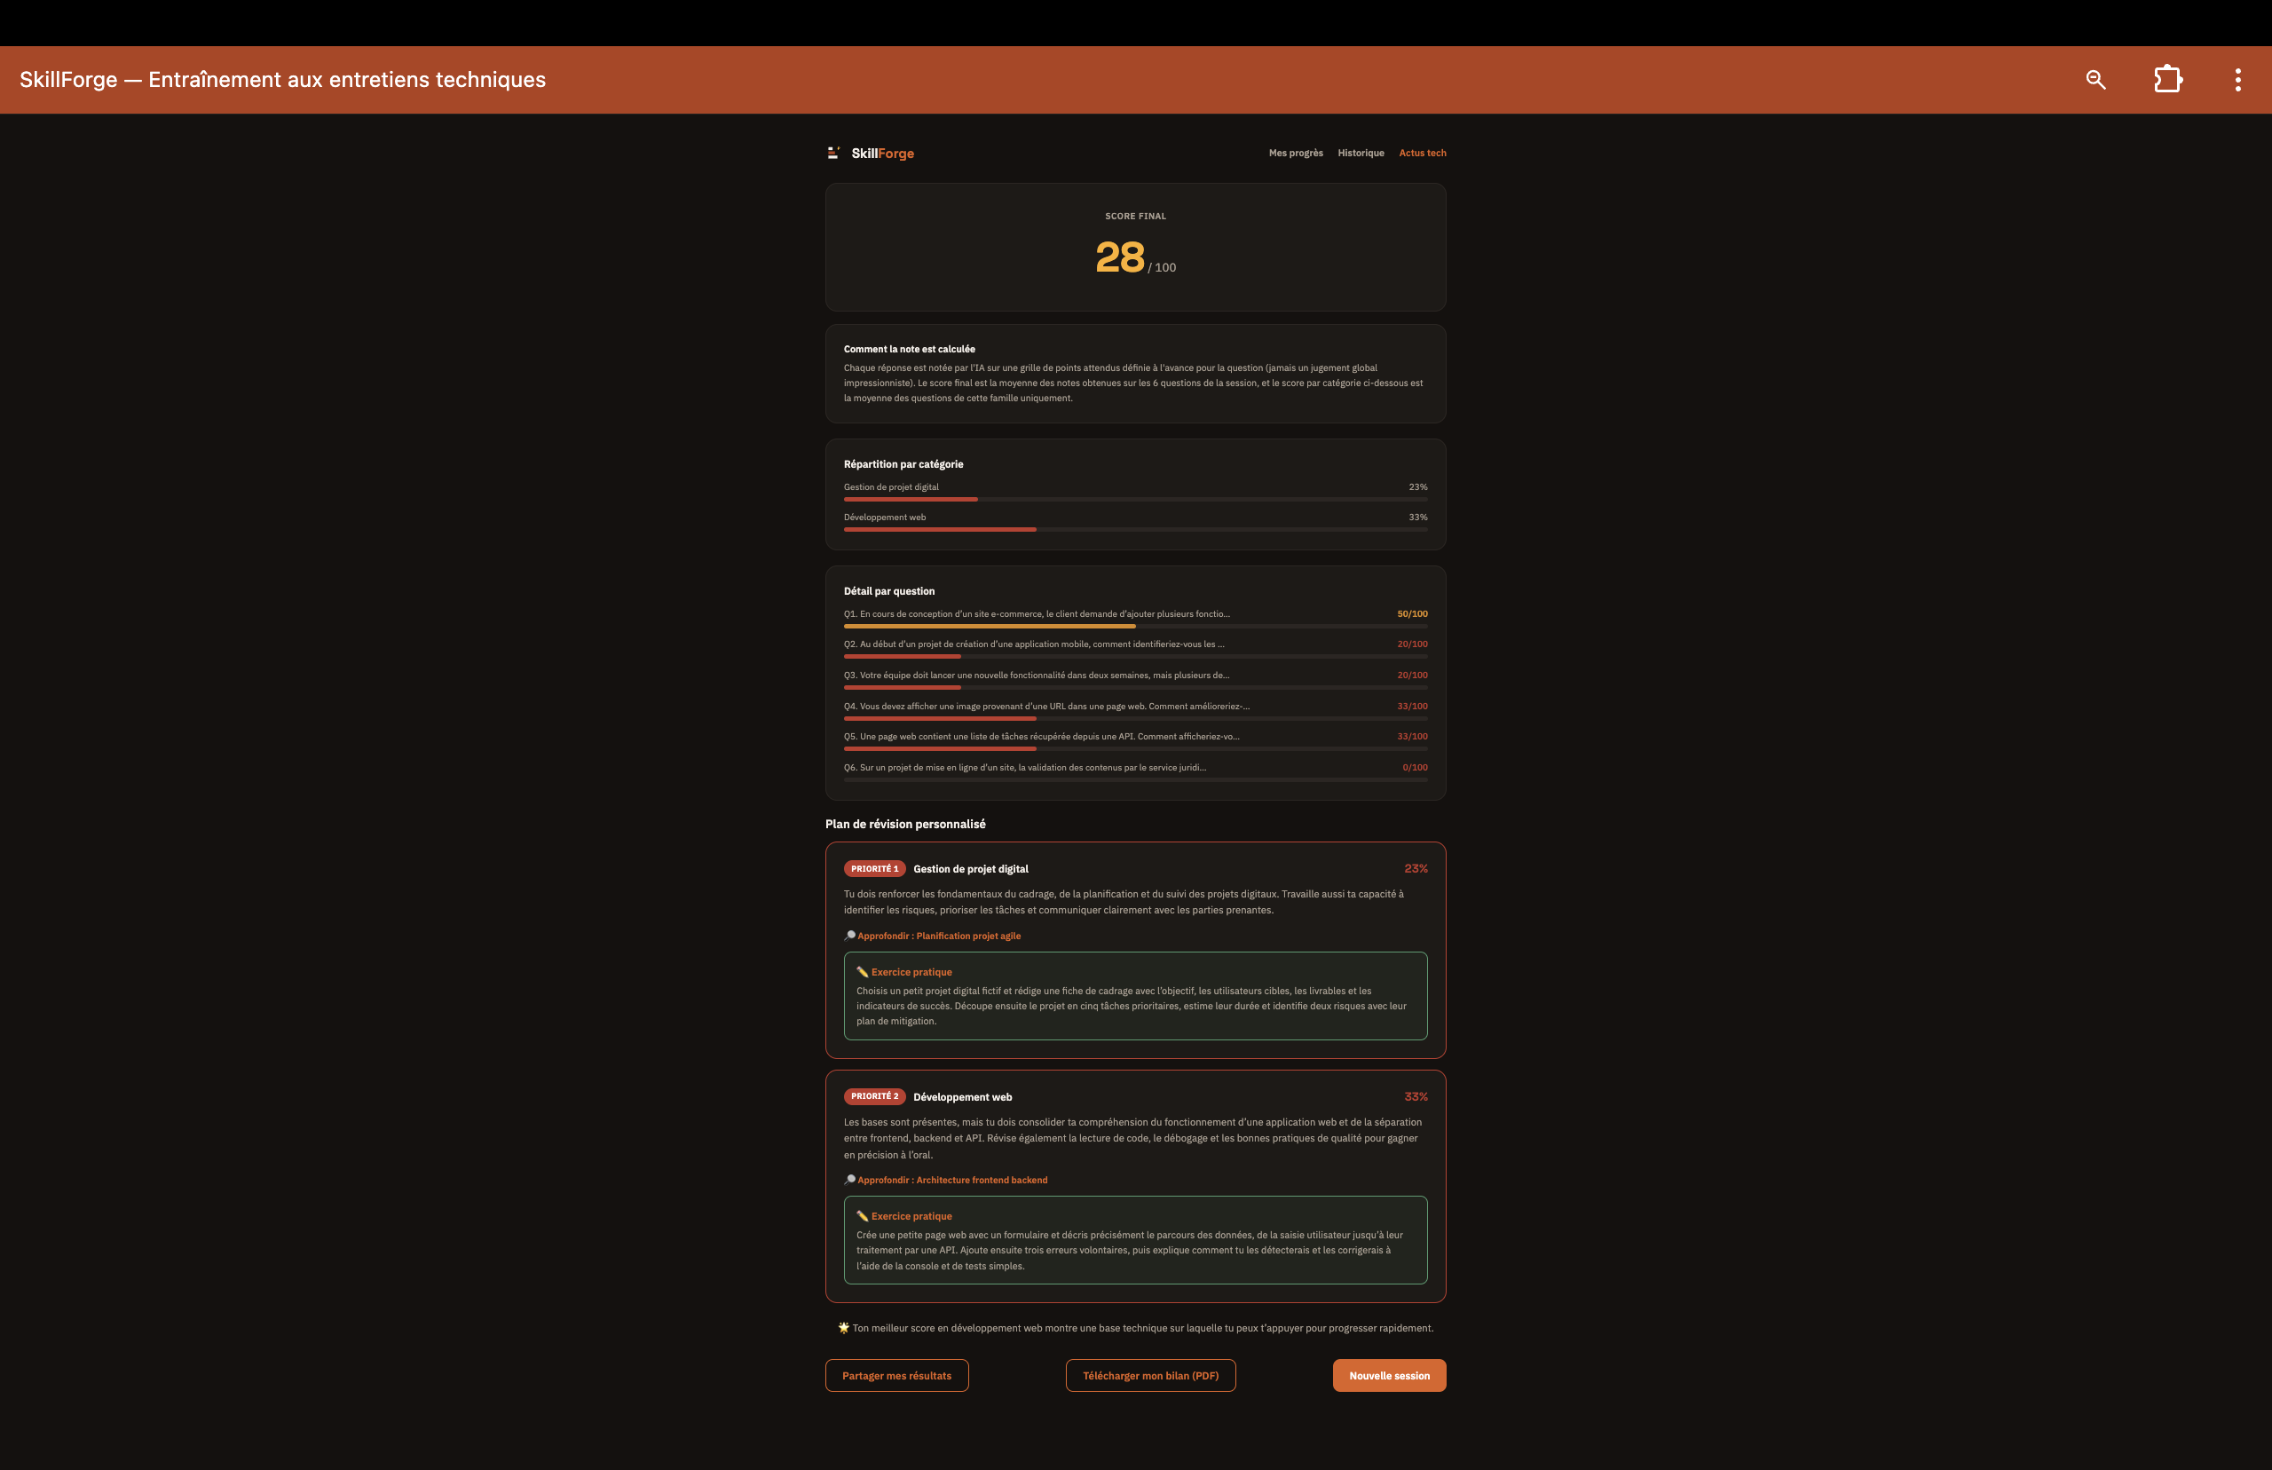Click the PRIORITÉ 1 badge

(874, 869)
